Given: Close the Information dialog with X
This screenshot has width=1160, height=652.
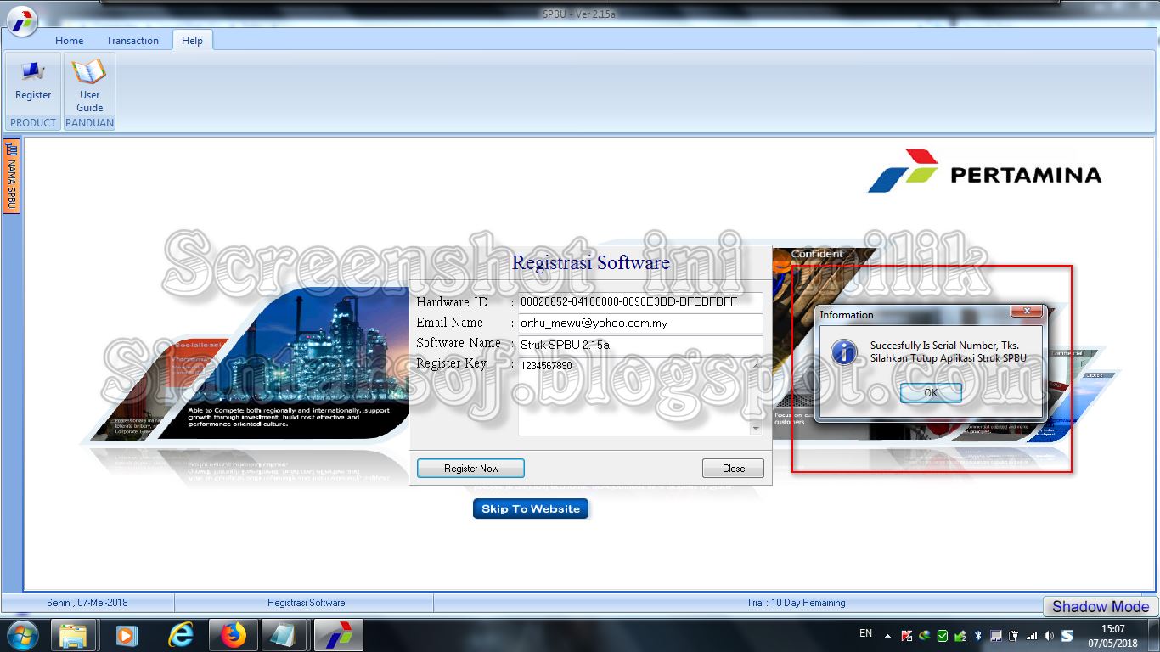Looking at the screenshot, I should click(1027, 312).
